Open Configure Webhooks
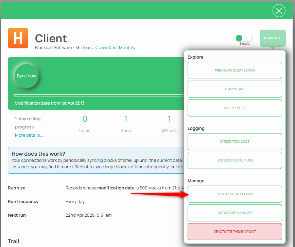 (235, 194)
